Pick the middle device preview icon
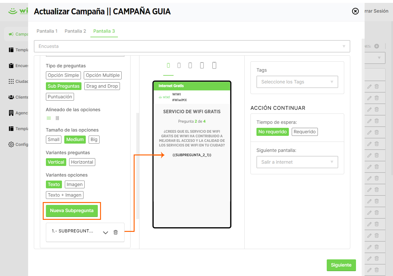Viewport: 393px width, 276px height. click(190, 66)
